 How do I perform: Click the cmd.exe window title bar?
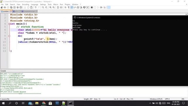click(x=130, y=18)
